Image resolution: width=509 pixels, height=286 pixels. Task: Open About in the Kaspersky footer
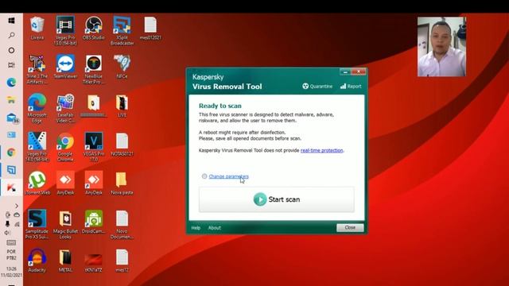click(x=214, y=228)
